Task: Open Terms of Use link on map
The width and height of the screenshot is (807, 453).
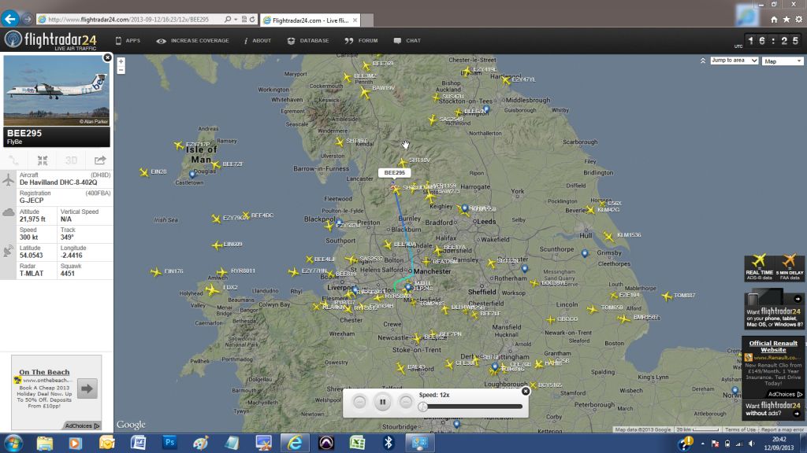Action: (x=740, y=429)
